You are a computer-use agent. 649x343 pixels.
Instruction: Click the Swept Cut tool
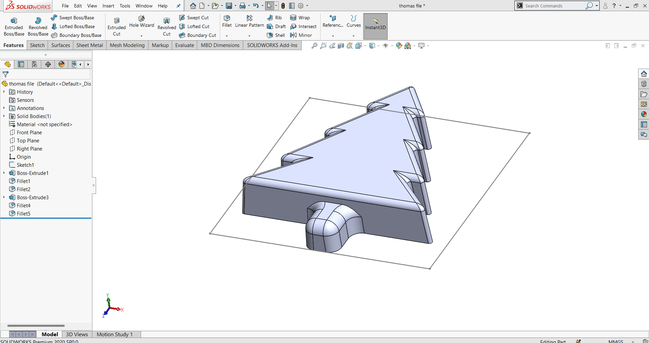194,18
